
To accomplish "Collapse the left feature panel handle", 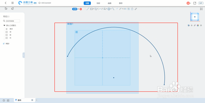I will (x=23, y=55).
